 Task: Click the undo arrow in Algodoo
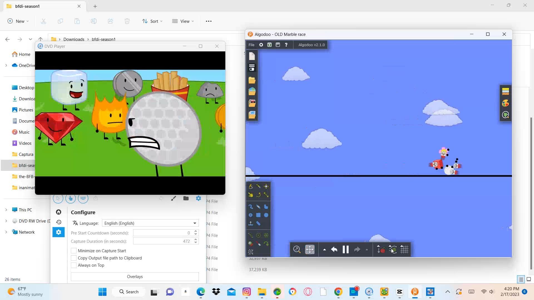tap(334, 249)
